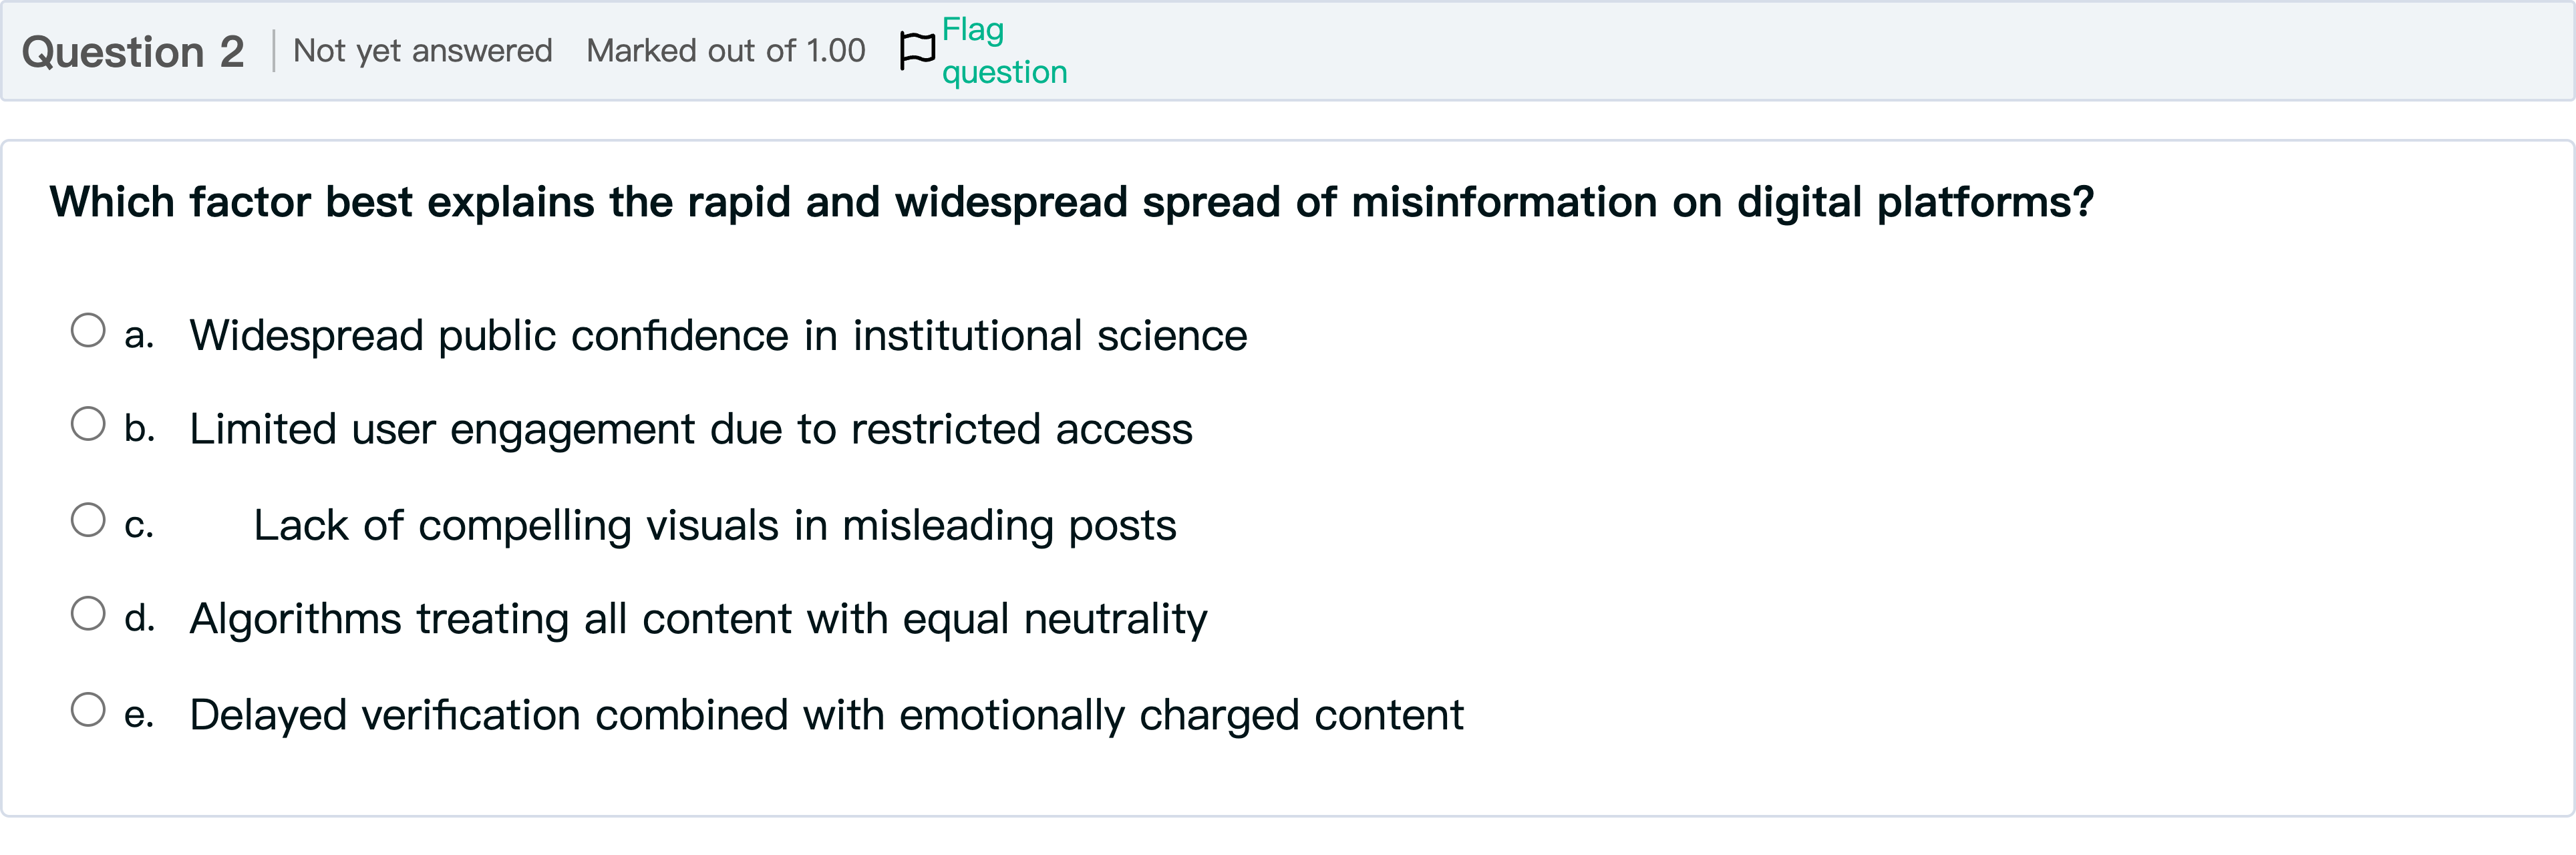
Task: Click the misinformation question prompt text
Action: (1071, 202)
